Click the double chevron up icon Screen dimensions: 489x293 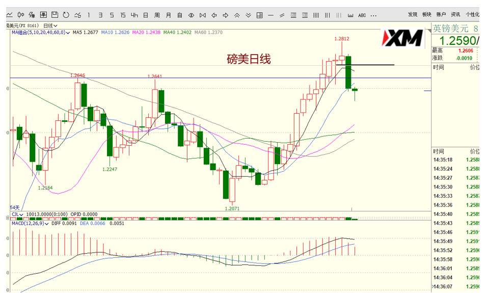click(237, 15)
